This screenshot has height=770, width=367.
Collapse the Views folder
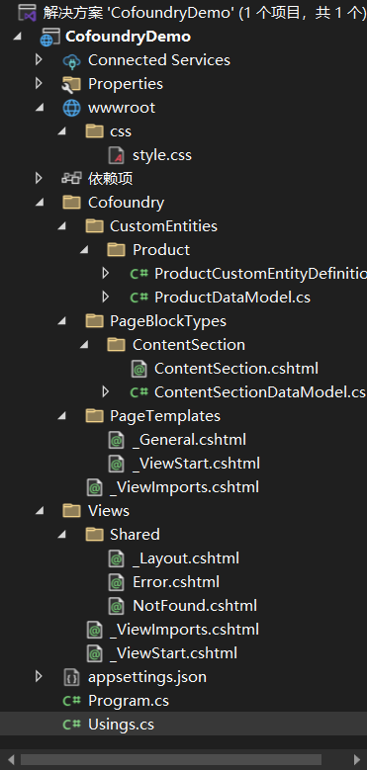click(x=39, y=511)
